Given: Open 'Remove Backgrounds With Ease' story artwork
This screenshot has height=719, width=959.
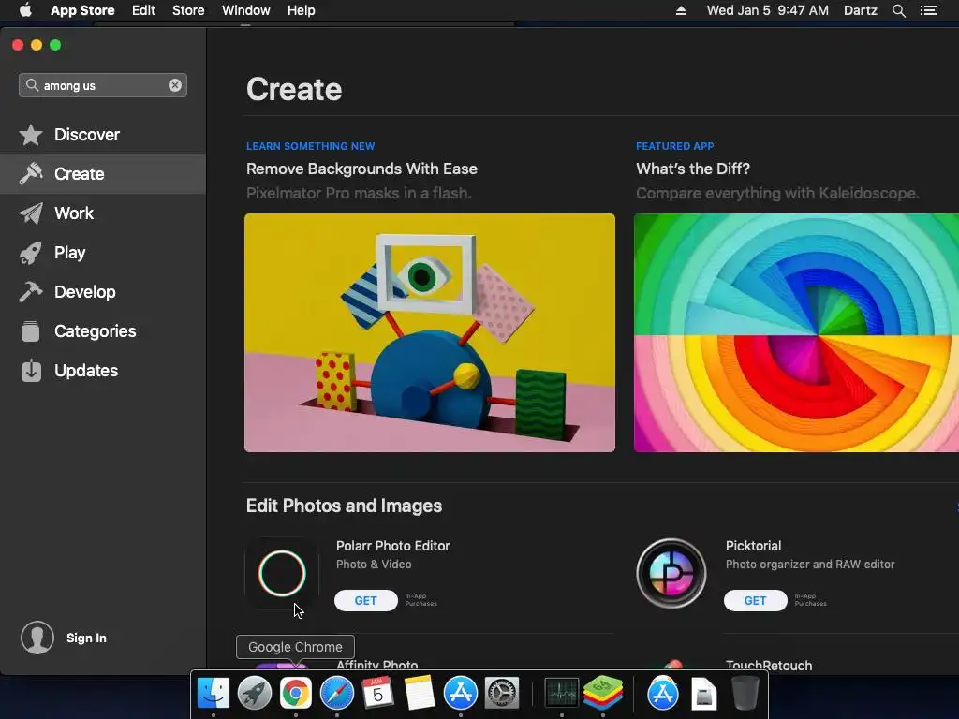Looking at the screenshot, I should [x=430, y=332].
